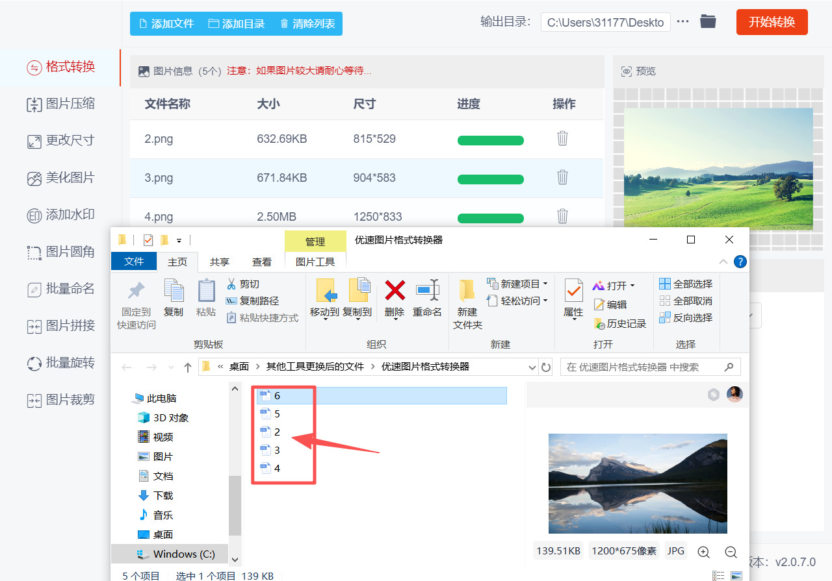
Task: Click 添加目录 in the converter toolbar
Action: 237,24
